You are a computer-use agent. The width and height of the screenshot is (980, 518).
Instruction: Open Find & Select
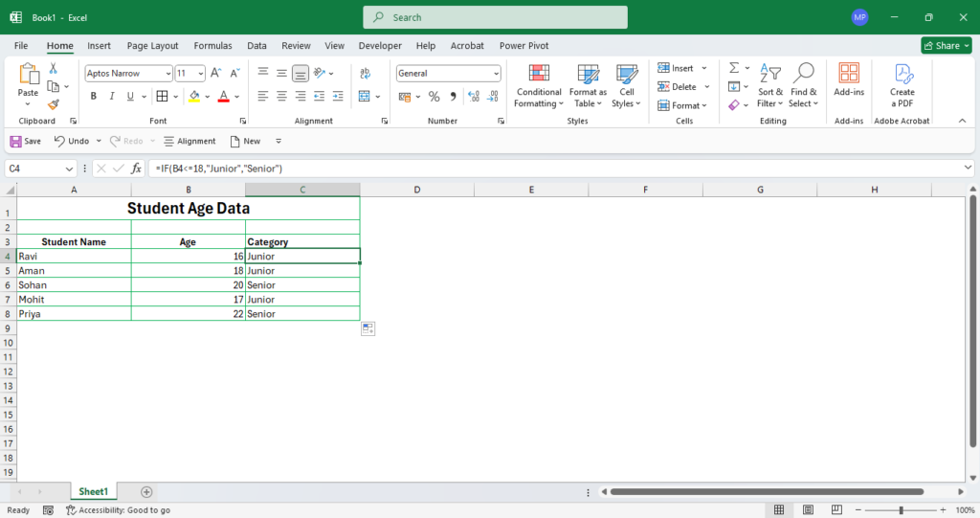click(x=804, y=86)
